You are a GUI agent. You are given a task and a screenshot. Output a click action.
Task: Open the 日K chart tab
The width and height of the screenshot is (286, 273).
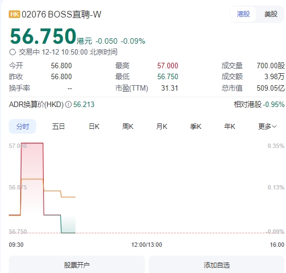pyautogui.click(x=94, y=126)
